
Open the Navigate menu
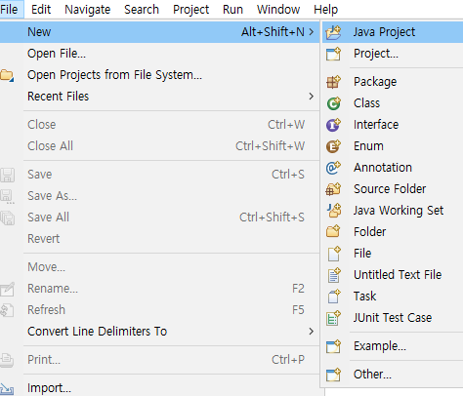(x=88, y=10)
